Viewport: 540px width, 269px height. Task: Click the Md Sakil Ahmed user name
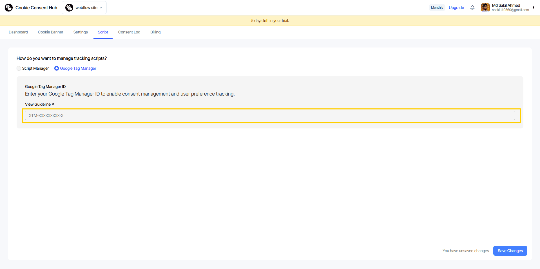[x=506, y=5]
